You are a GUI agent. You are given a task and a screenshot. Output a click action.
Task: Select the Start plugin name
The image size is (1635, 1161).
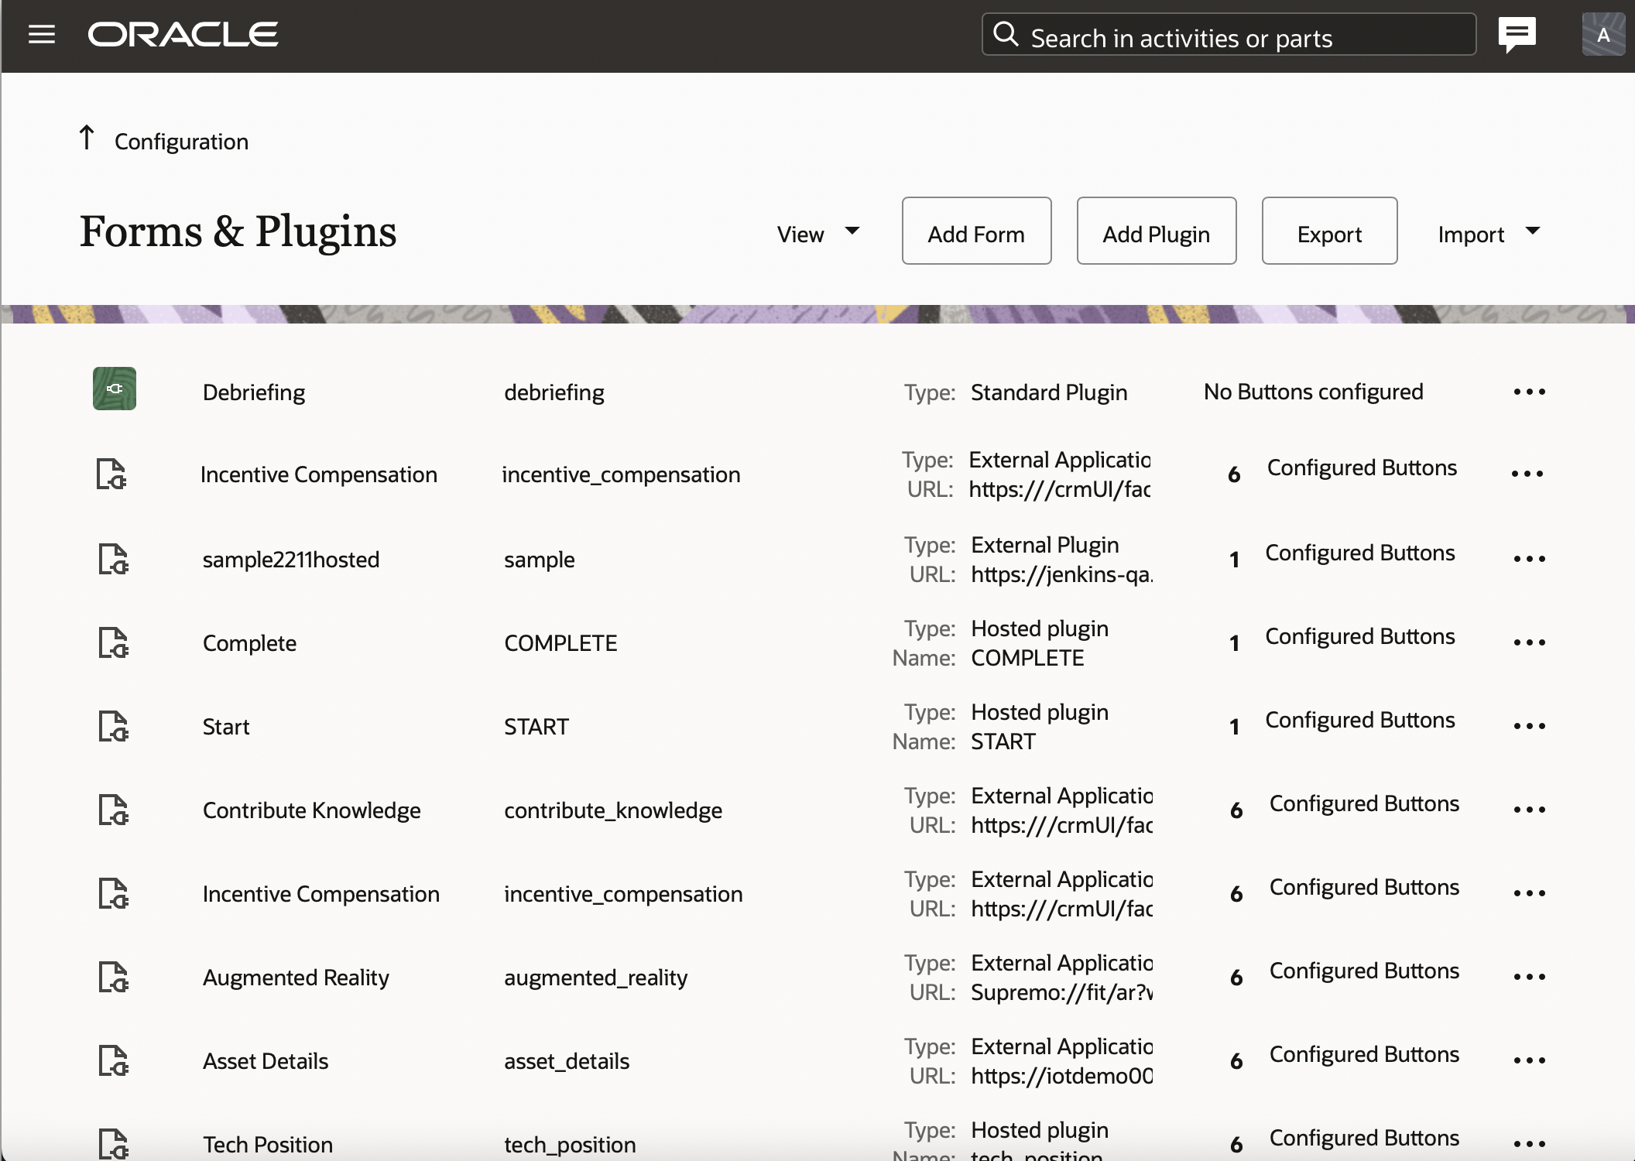click(225, 727)
